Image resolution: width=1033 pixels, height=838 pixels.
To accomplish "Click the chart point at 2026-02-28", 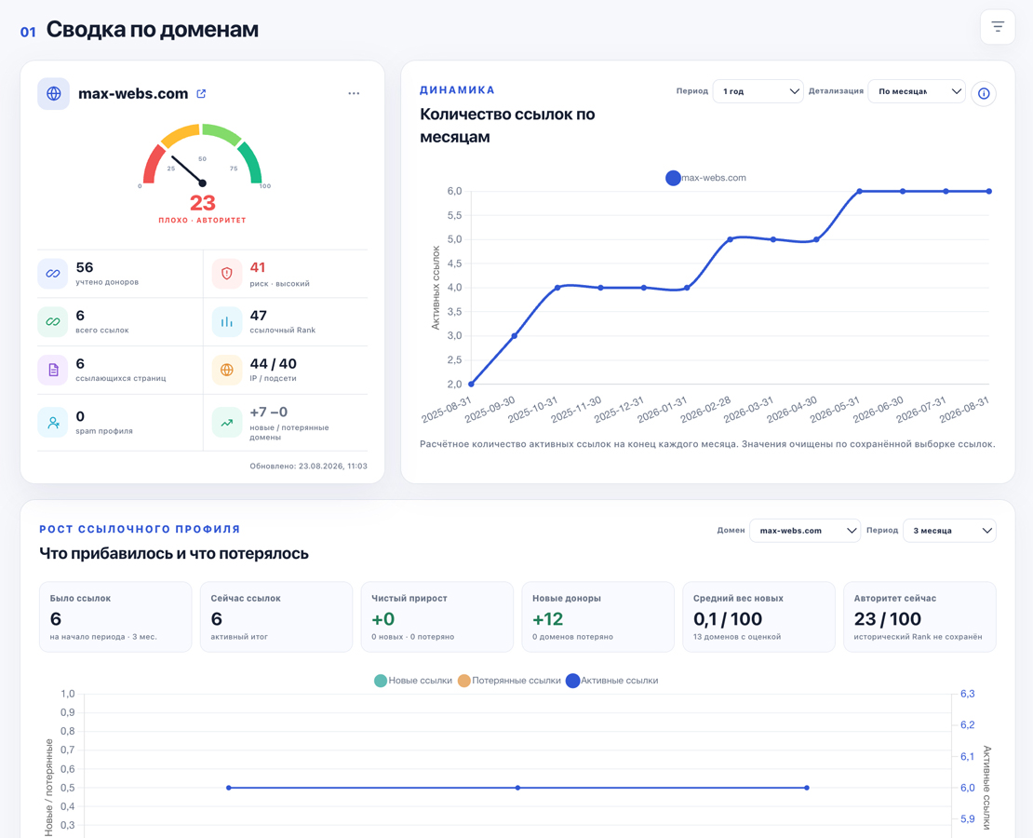I will [x=730, y=239].
